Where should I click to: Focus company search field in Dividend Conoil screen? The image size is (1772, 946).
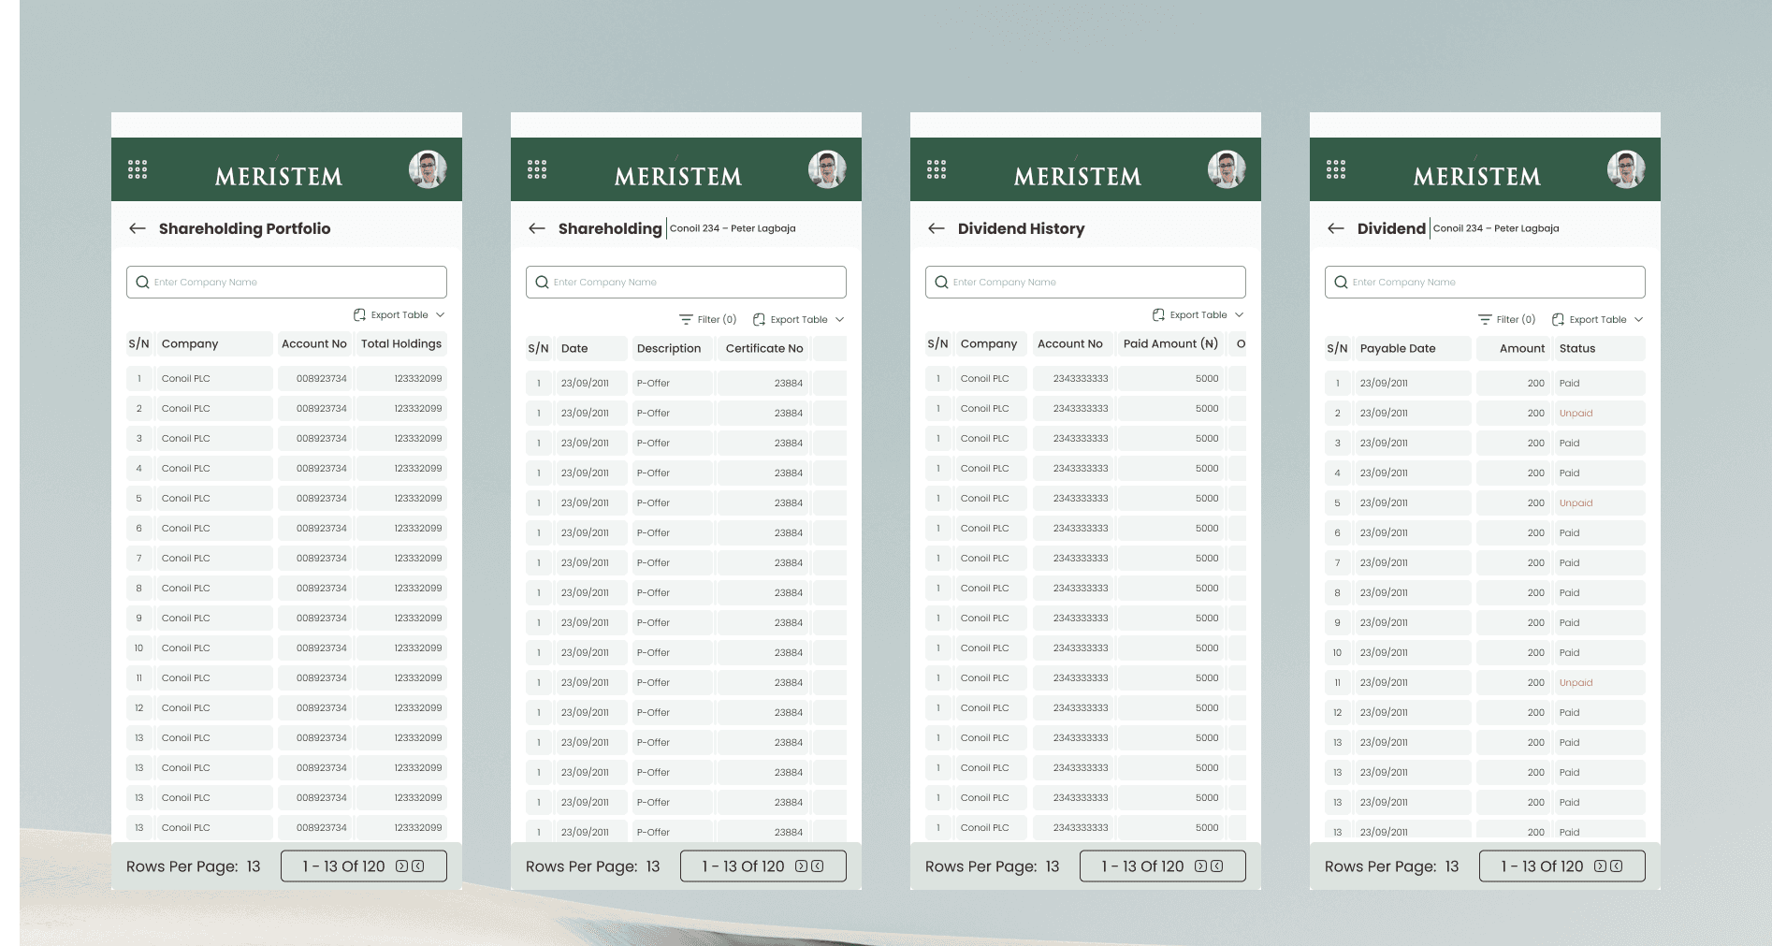click(1485, 282)
